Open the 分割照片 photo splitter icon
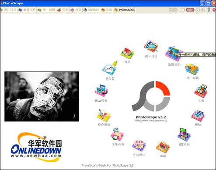This screenshot has height=170, width=216. click(x=139, y=145)
